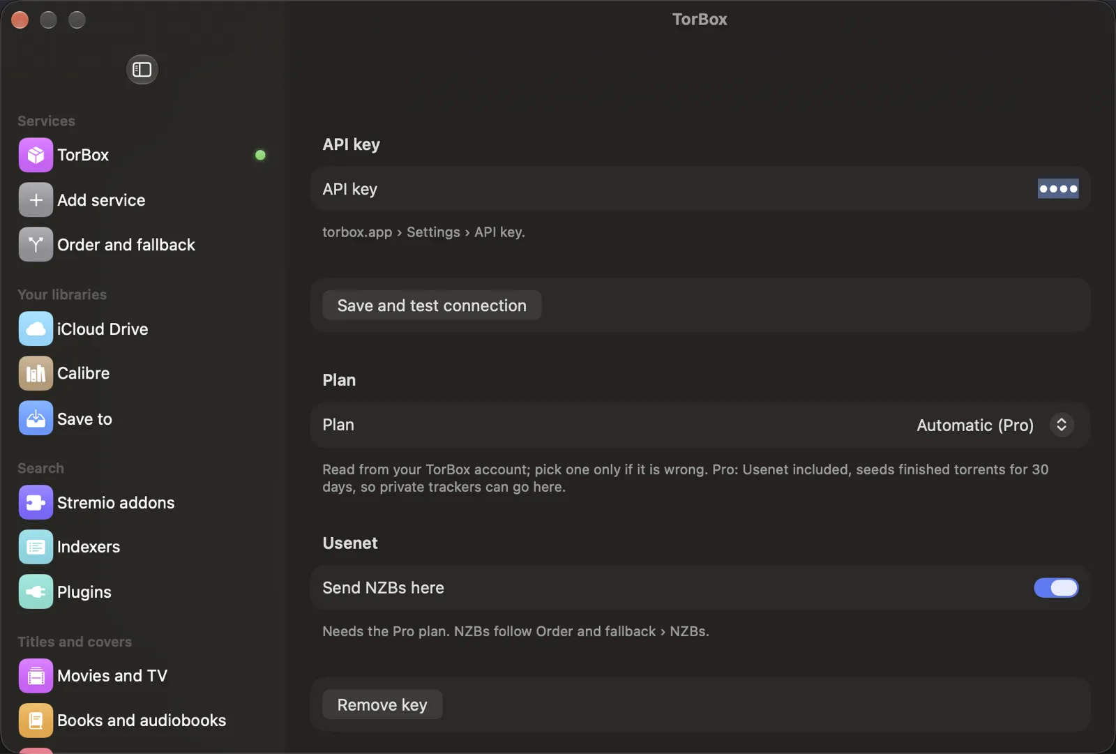Toggle the sidebar visibility icon

(x=142, y=70)
